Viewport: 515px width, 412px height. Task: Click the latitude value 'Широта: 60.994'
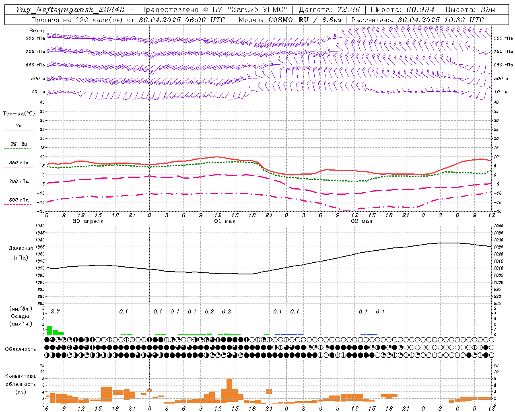pos(403,10)
